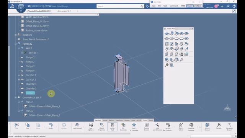Expand the Cut Out.2 node
Viewport: 245px width, 138px height.
click(19, 80)
